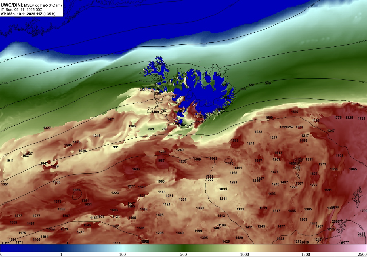Click the map value 1113
Image resolution: width=367 pixels, height=257 pixels.
162,192
